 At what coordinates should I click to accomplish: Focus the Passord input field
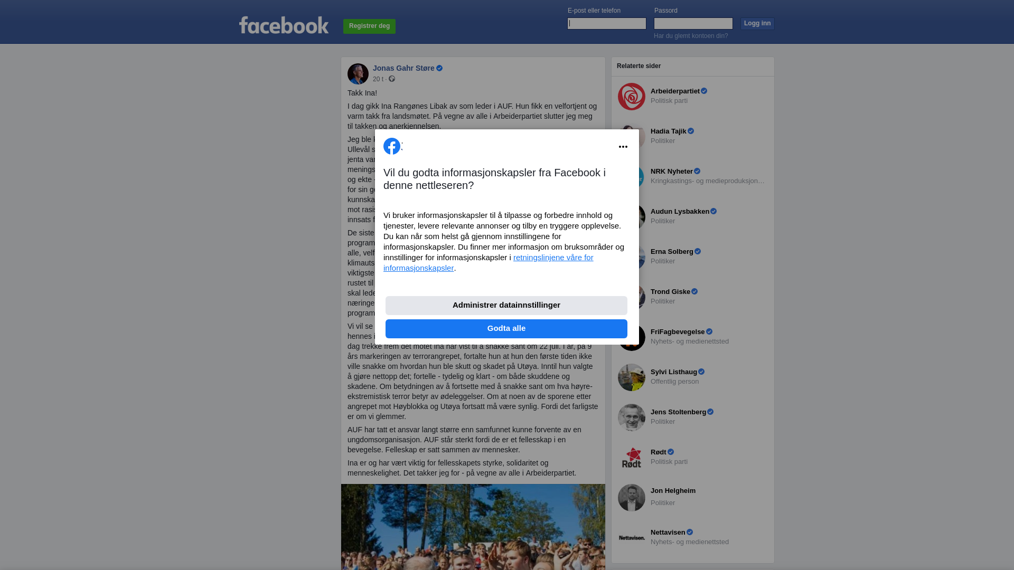[693, 23]
